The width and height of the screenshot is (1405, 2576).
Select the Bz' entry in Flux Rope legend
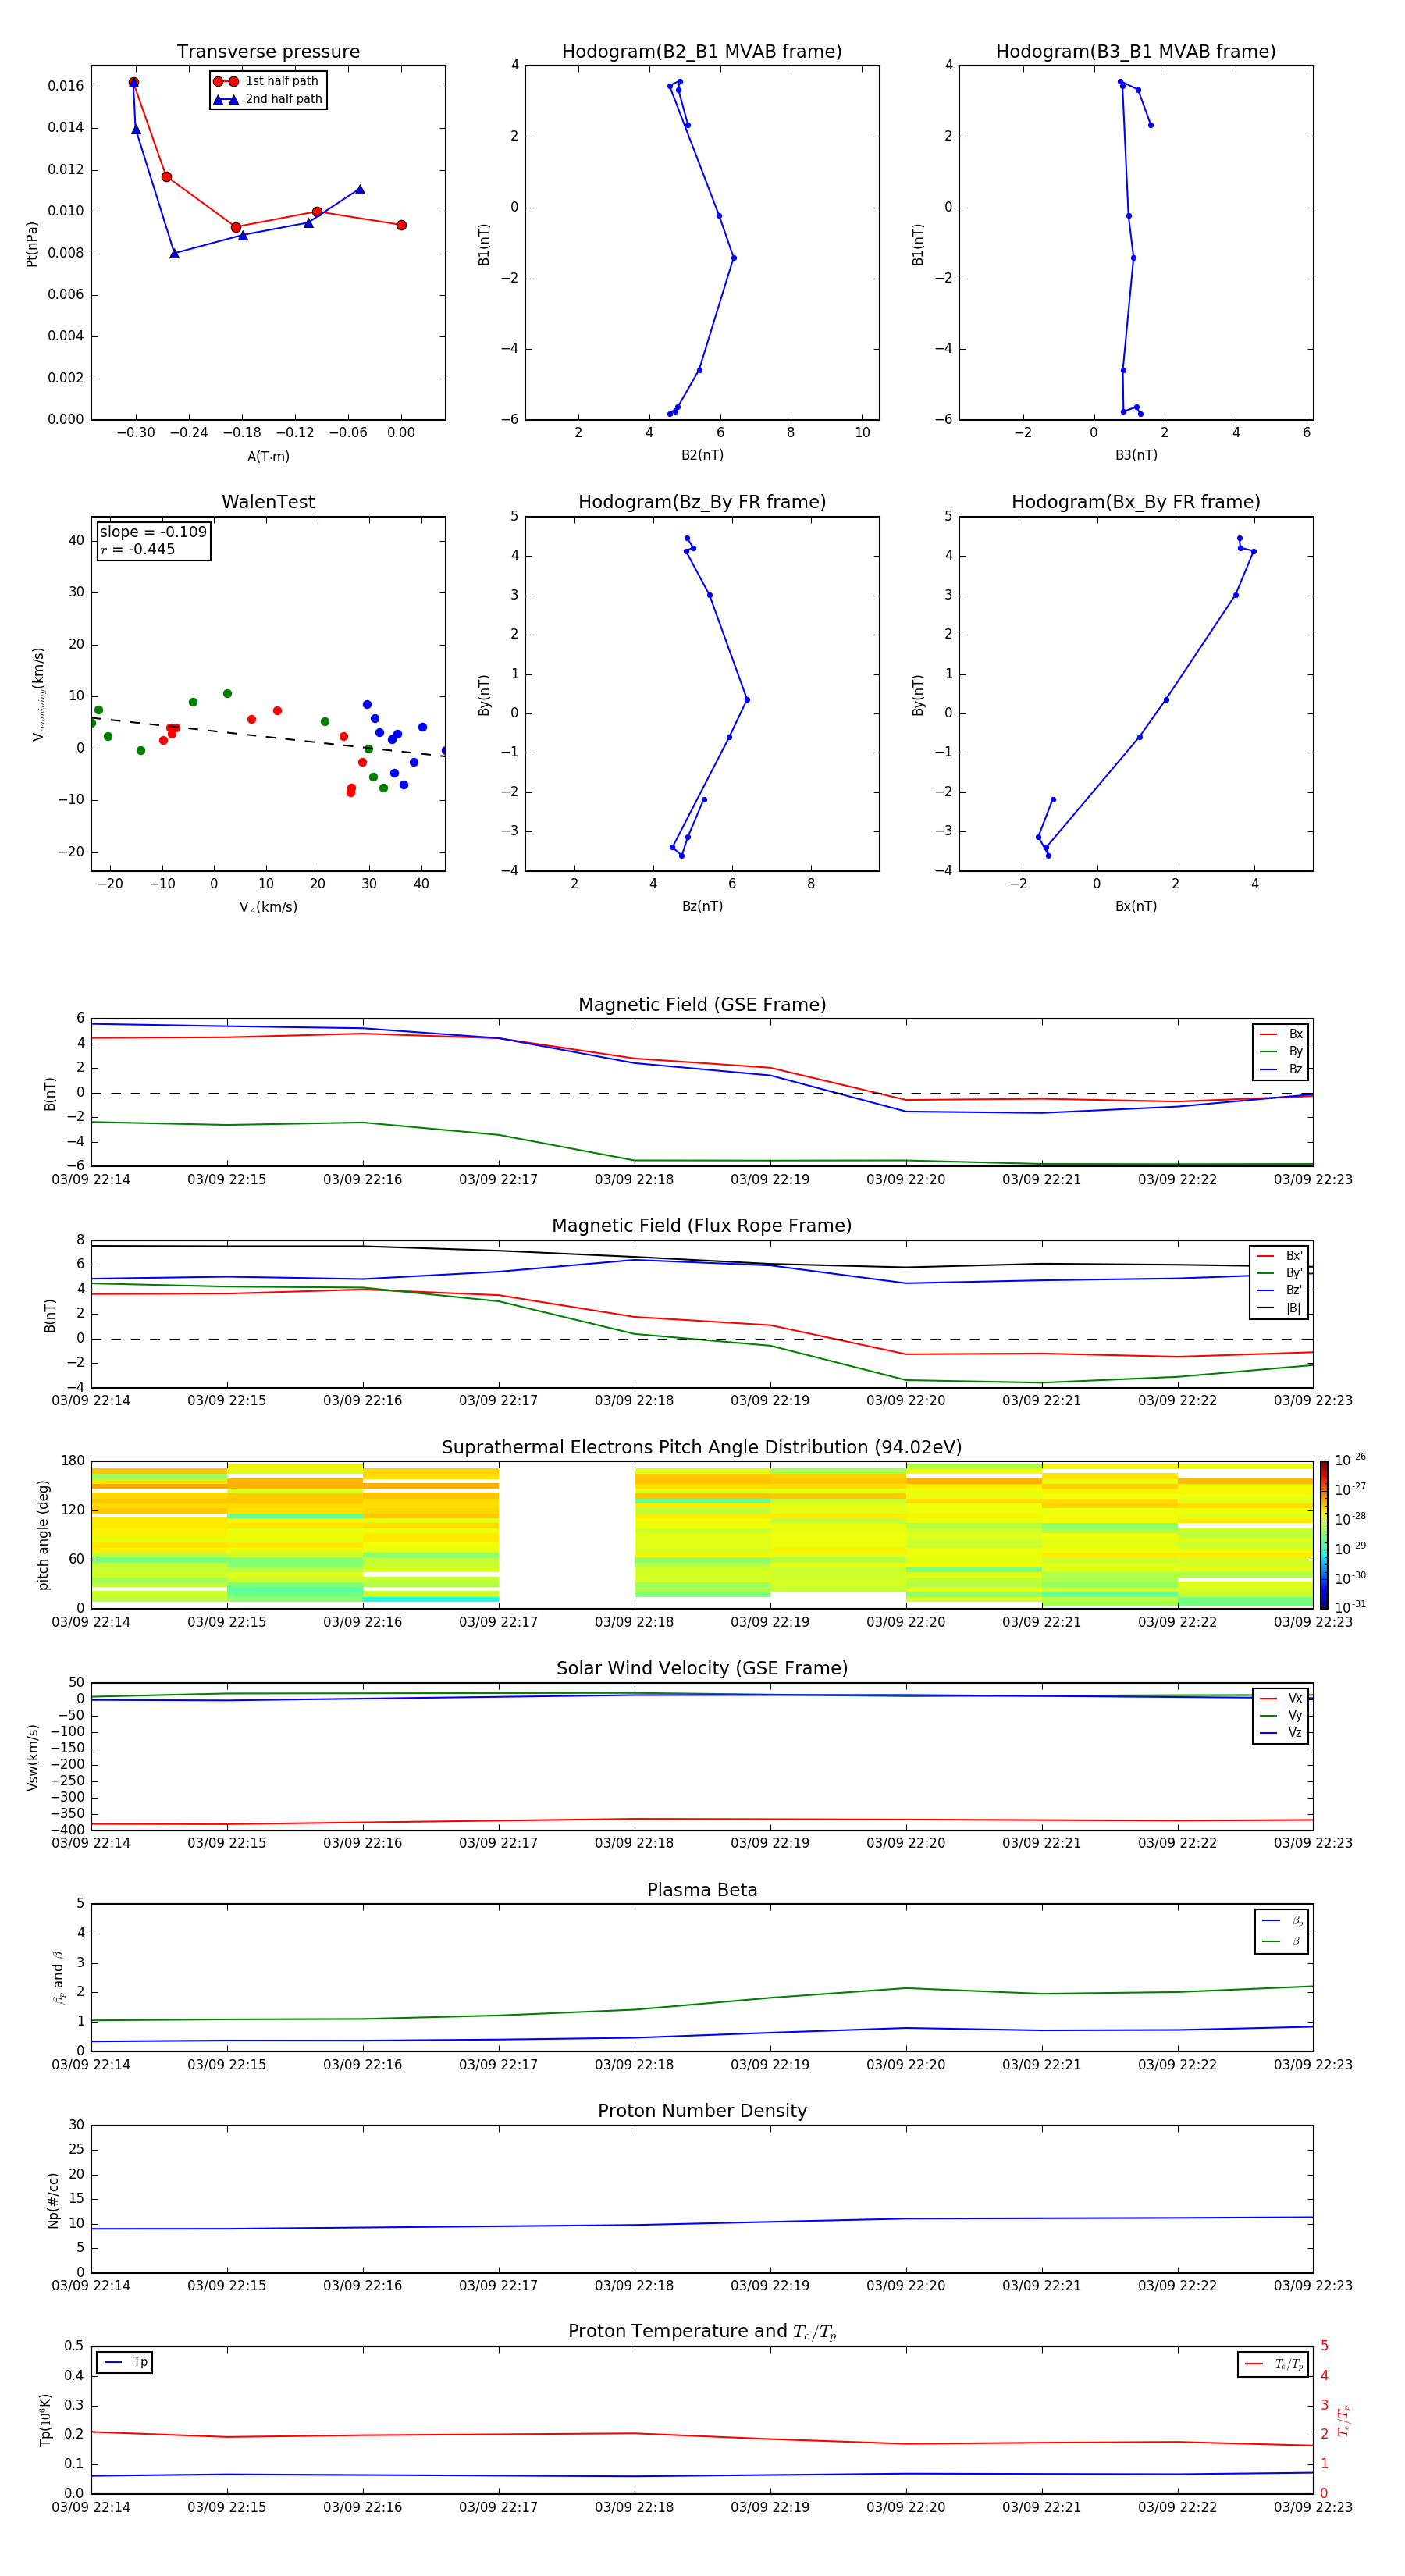[1279, 1290]
